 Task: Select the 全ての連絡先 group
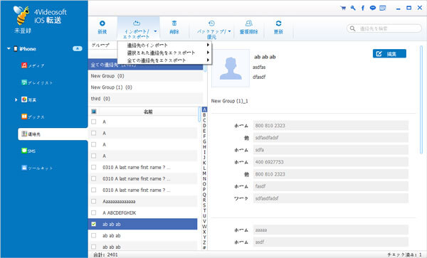click(x=146, y=65)
